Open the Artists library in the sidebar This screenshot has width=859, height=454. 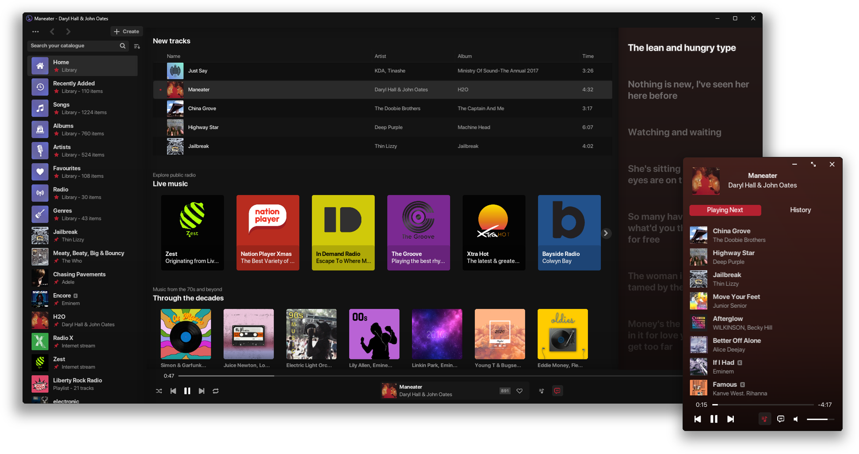tap(82, 151)
